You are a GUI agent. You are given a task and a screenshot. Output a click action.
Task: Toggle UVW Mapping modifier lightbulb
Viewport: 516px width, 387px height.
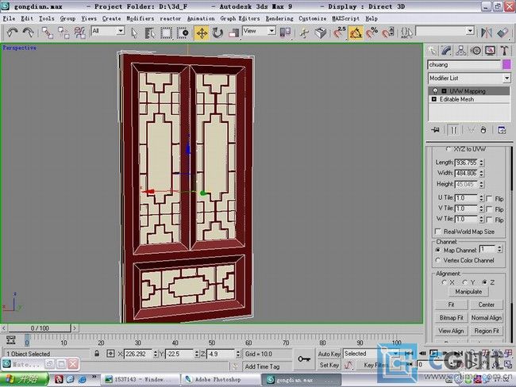435,90
